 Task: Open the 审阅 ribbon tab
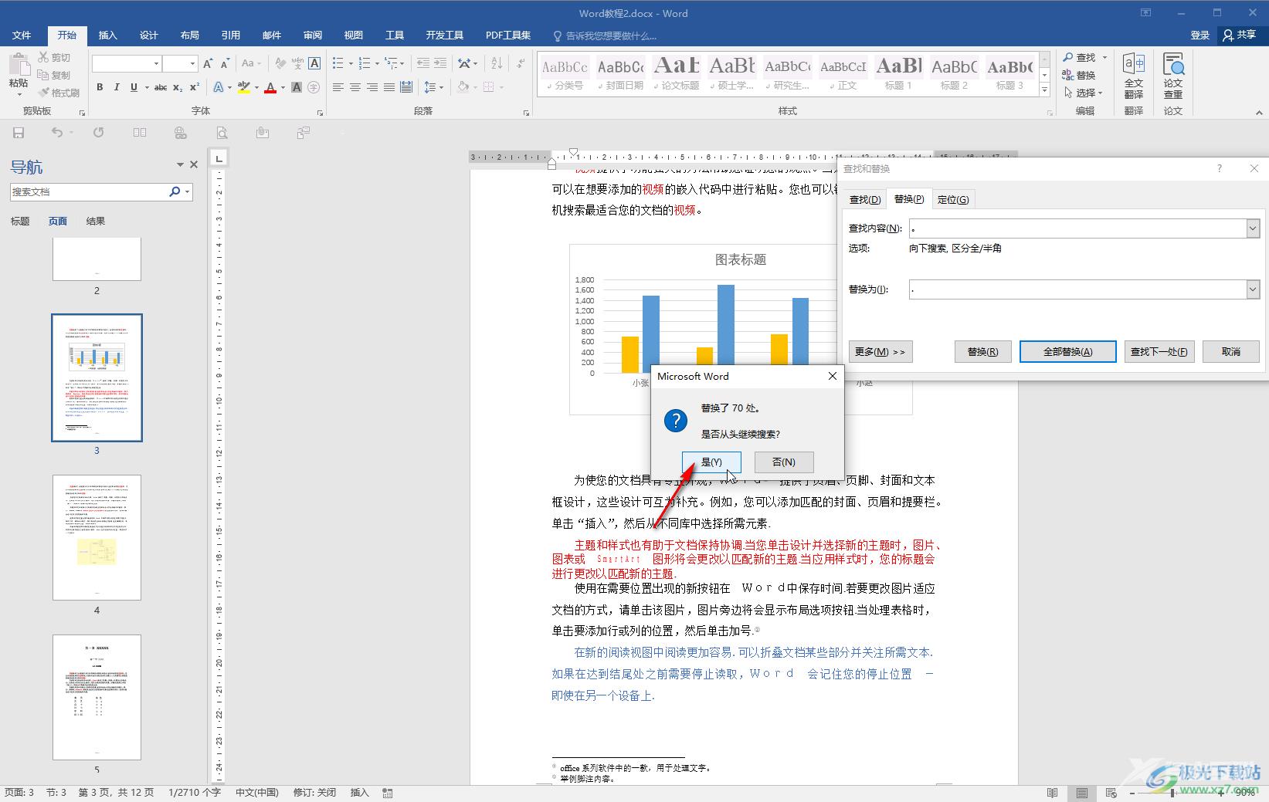coord(313,35)
